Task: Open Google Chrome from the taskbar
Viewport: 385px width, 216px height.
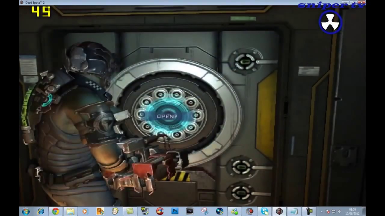Action: point(55,211)
